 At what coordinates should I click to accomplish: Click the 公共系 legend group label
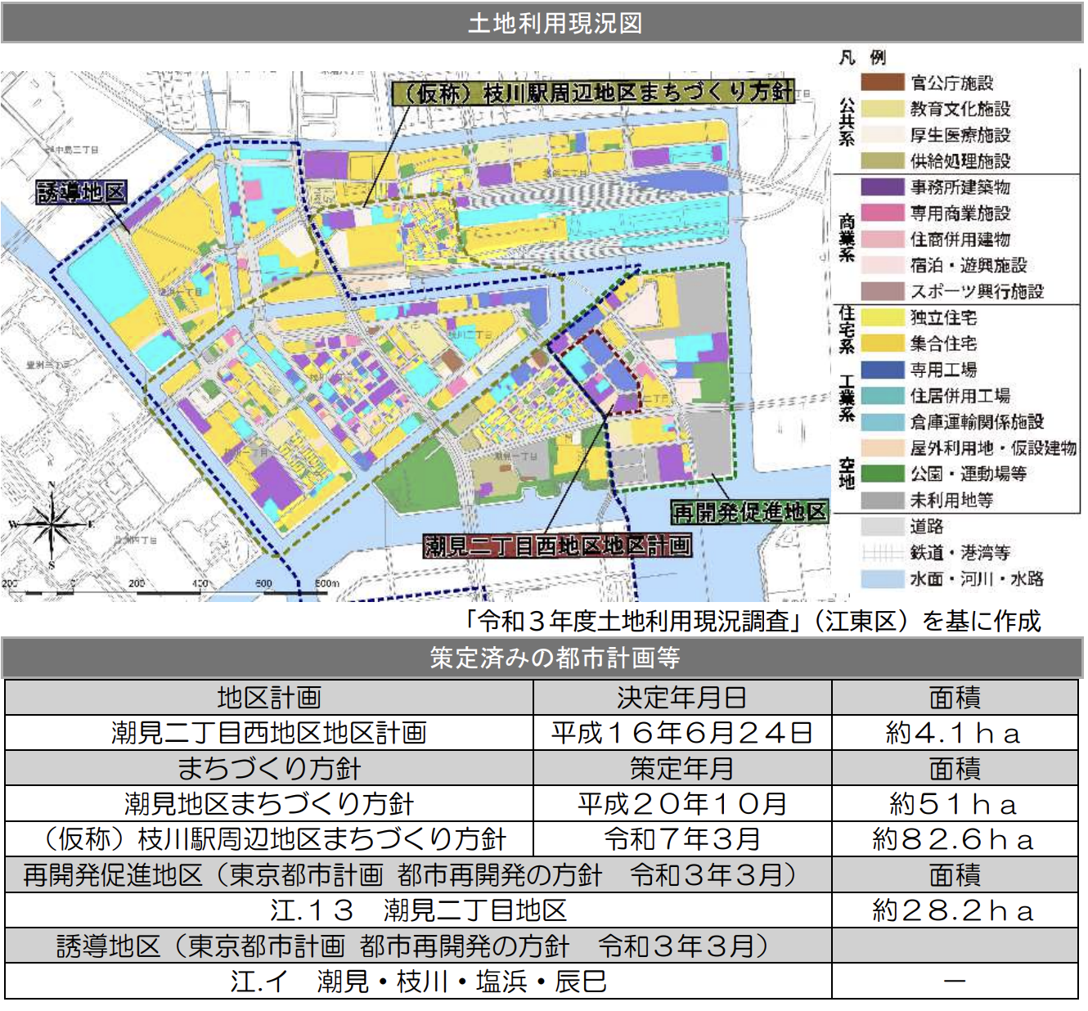(847, 122)
